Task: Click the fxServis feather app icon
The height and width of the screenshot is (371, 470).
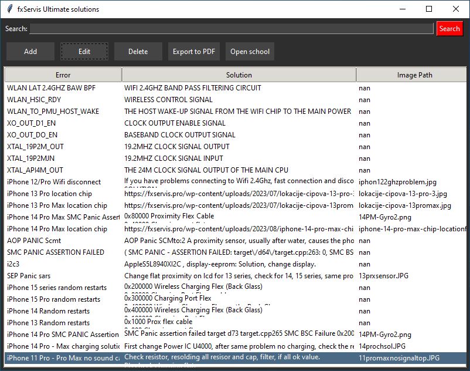Action: click(x=9, y=9)
